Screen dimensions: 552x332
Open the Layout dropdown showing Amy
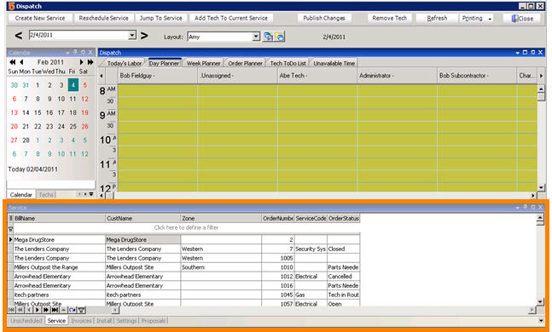pyautogui.click(x=256, y=37)
